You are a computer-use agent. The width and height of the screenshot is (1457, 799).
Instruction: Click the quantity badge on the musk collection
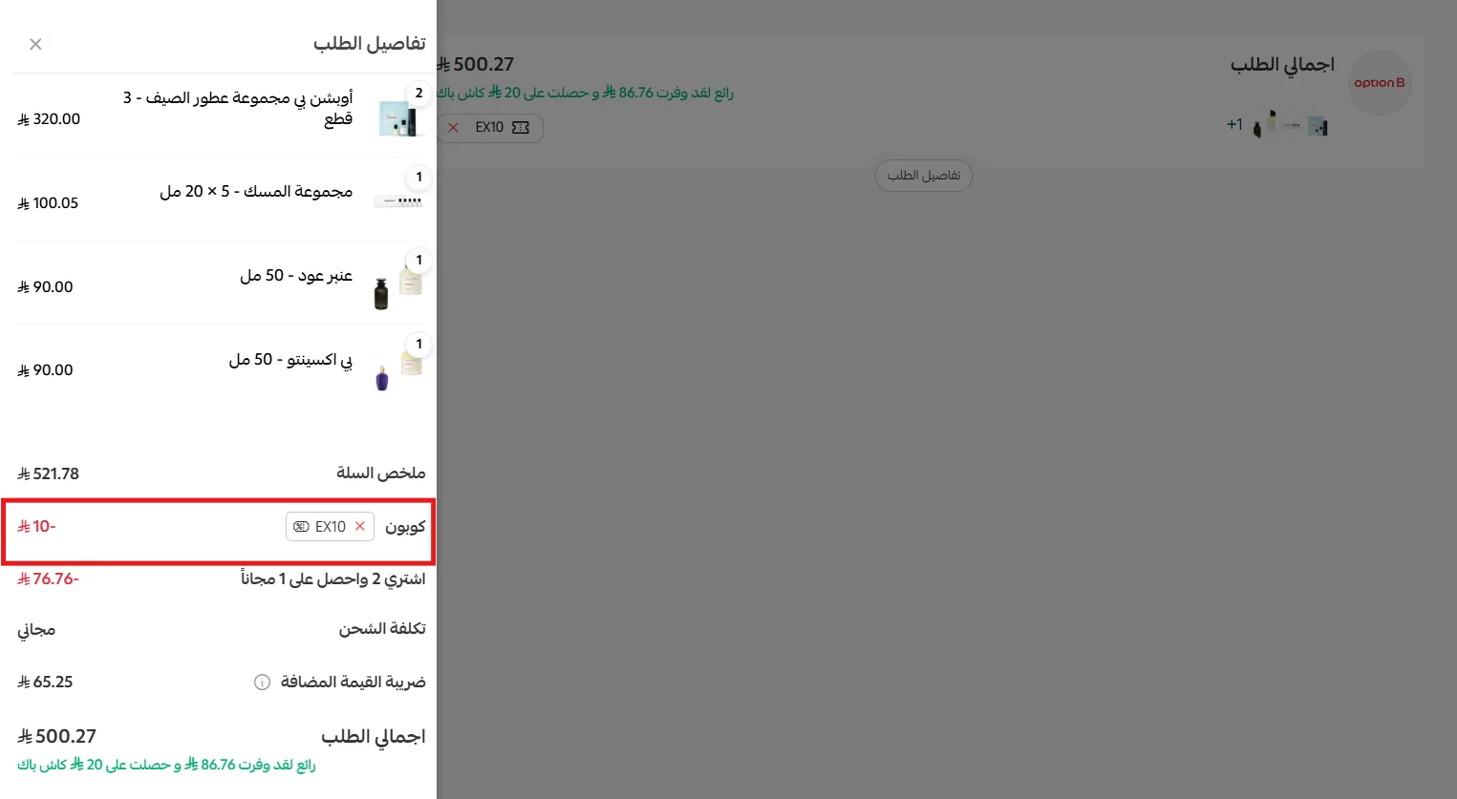point(418,177)
